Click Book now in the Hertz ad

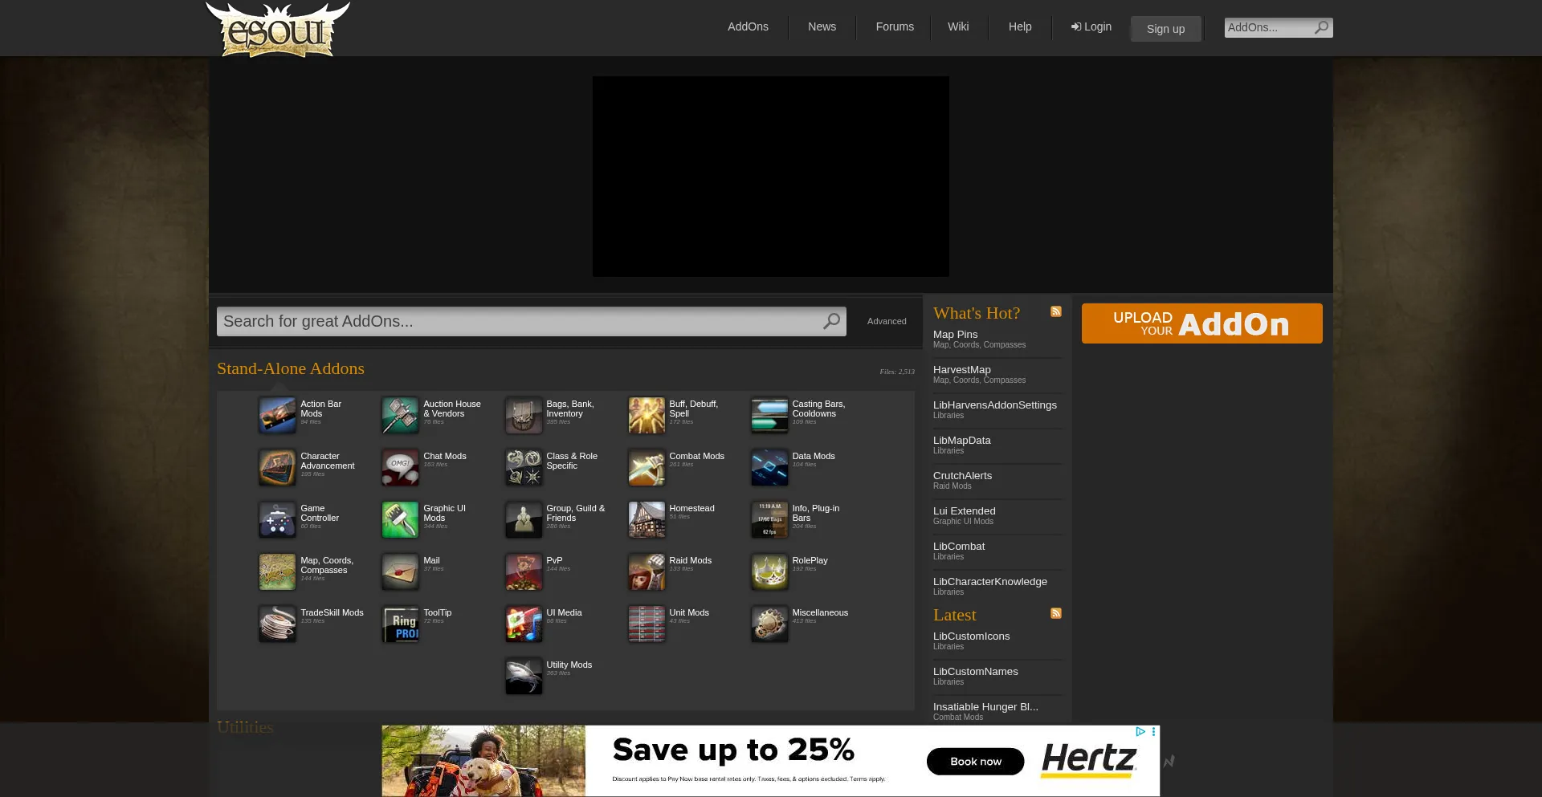976,762
